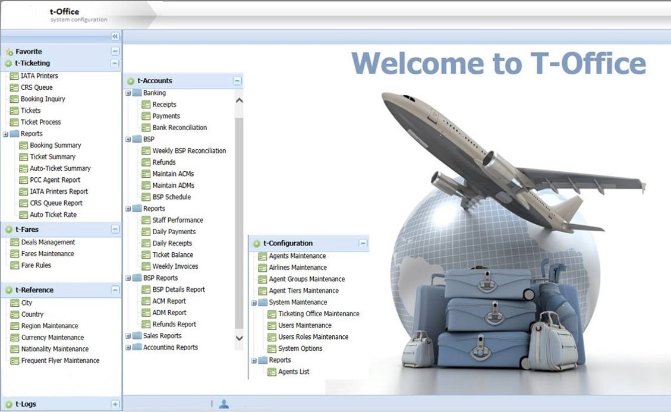The height and width of the screenshot is (412, 671).
Task: Click the Favorite star icon
Action: 9,52
